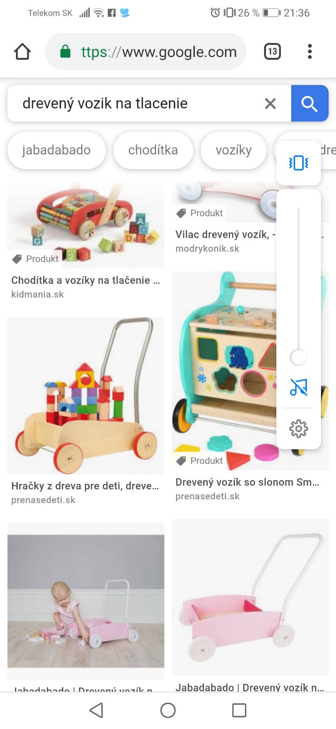
Task: Click the blue magnifier search button
Action: tap(310, 103)
